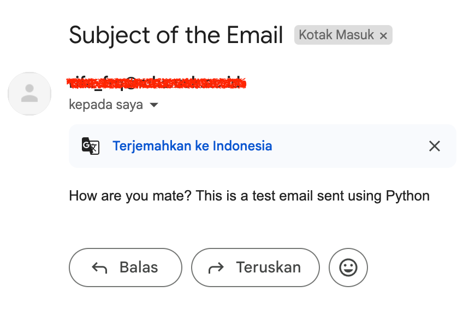Click the Balas reply button

point(126,268)
